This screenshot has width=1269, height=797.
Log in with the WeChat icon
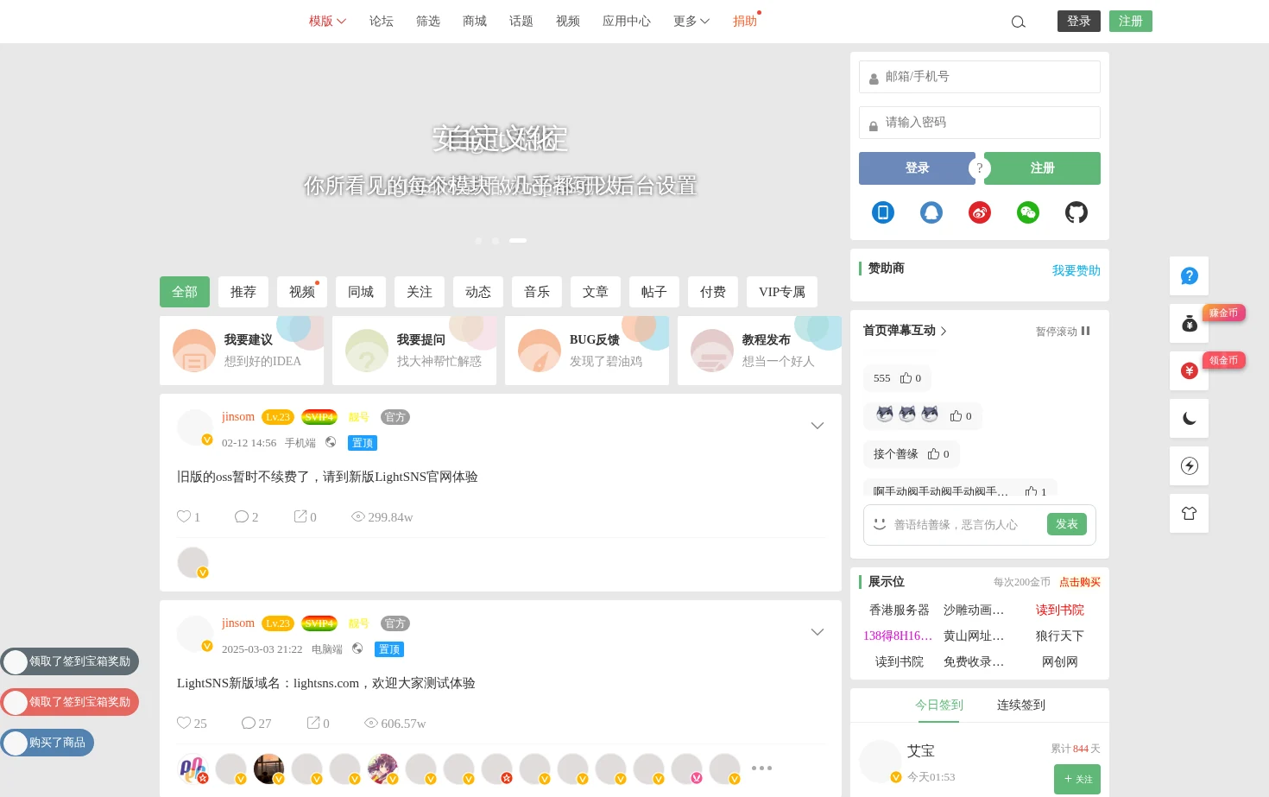[x=1028, y=212]
